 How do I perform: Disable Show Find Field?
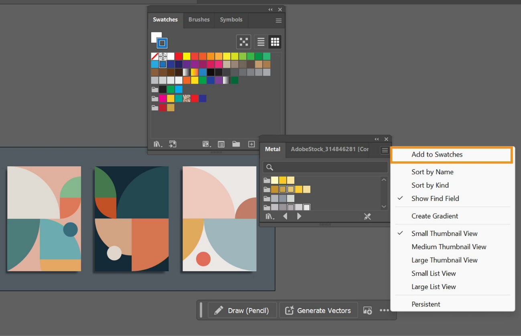coord(435,198)
